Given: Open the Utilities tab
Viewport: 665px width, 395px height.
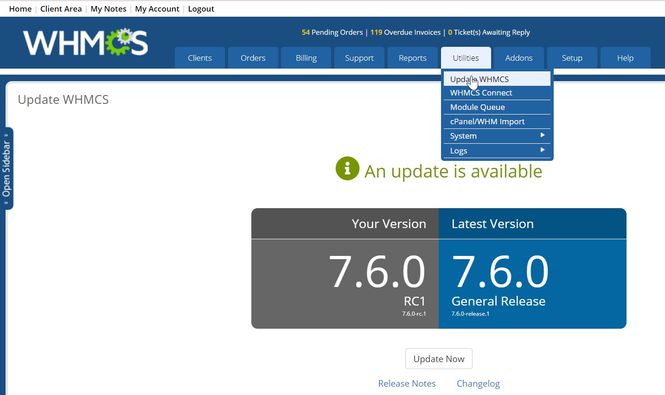Looking at the screenshot, I should tap(466, 58).
